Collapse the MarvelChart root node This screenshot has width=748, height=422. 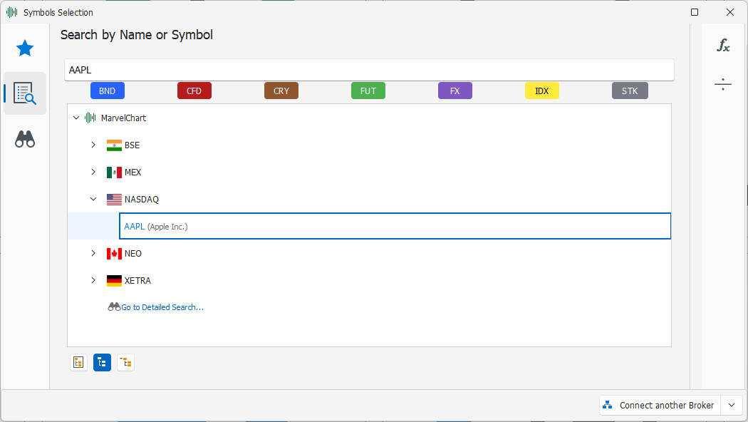[76, 118]
